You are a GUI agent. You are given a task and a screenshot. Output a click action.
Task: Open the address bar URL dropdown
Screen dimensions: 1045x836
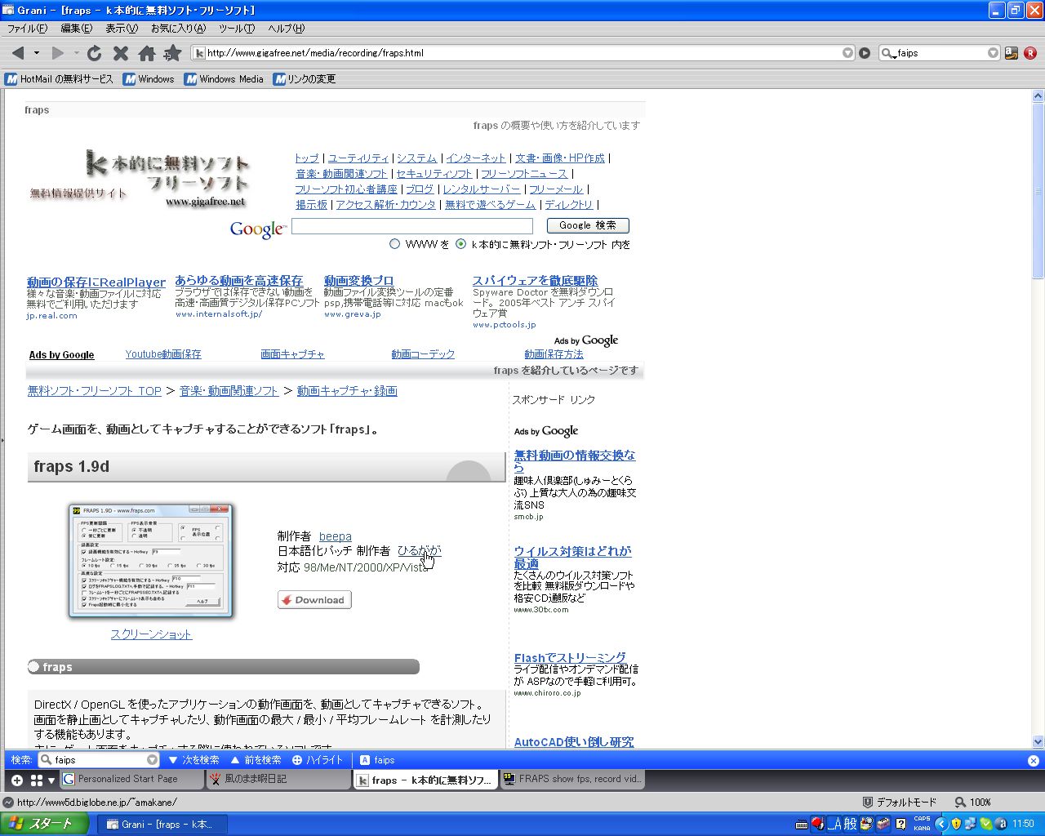847,53
